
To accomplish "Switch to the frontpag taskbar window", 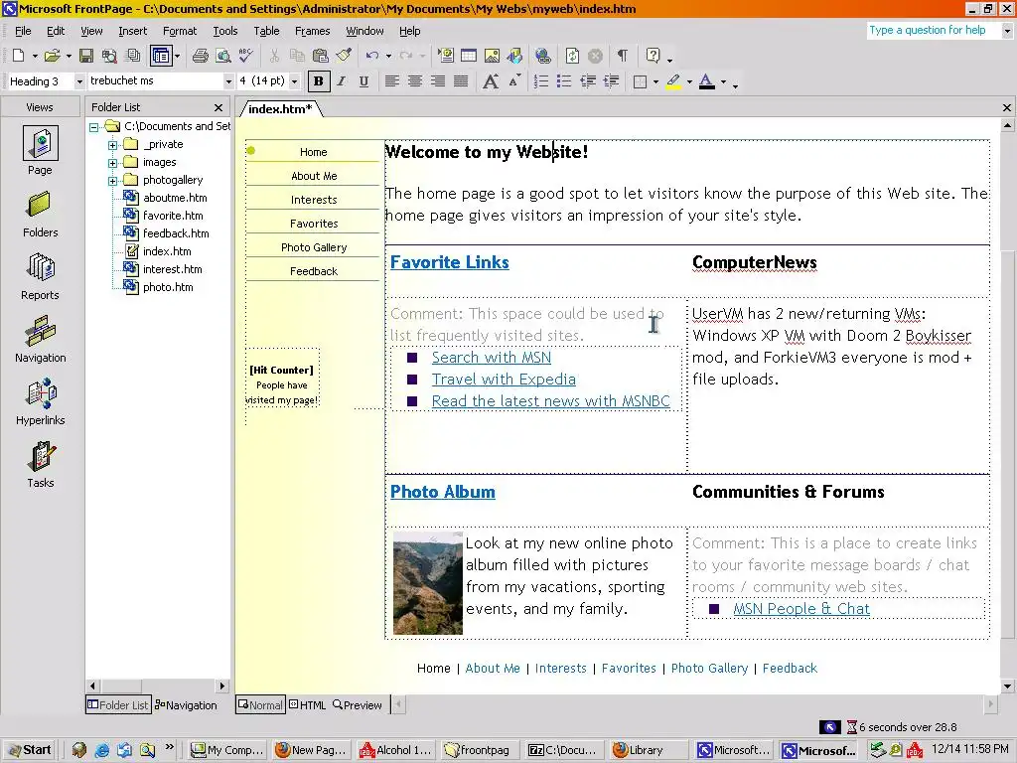I will [x=479, y=750].
